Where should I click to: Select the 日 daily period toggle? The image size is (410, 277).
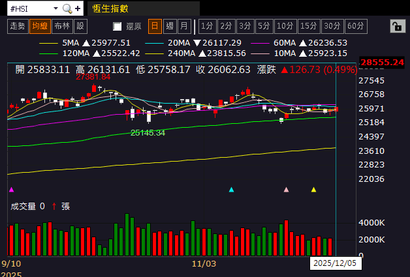[155, 26]
